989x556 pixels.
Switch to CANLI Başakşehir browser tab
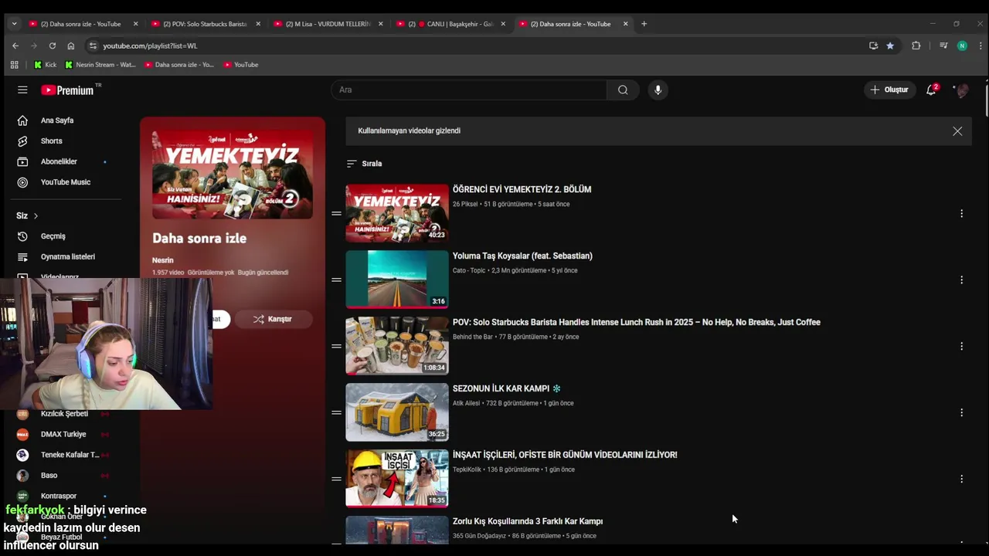[x=450, y=24]
